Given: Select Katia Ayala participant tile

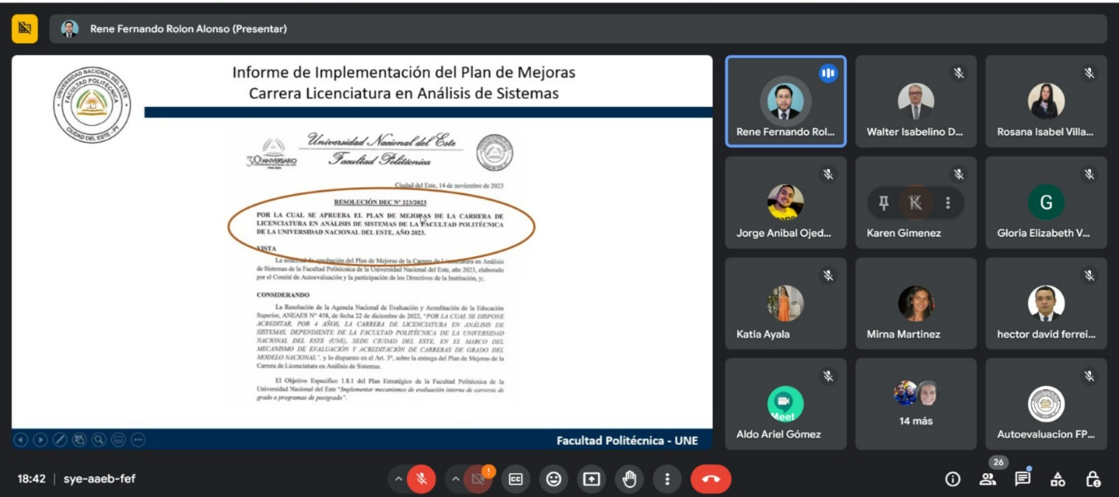Looking at the screenshot, I should 785,304.
